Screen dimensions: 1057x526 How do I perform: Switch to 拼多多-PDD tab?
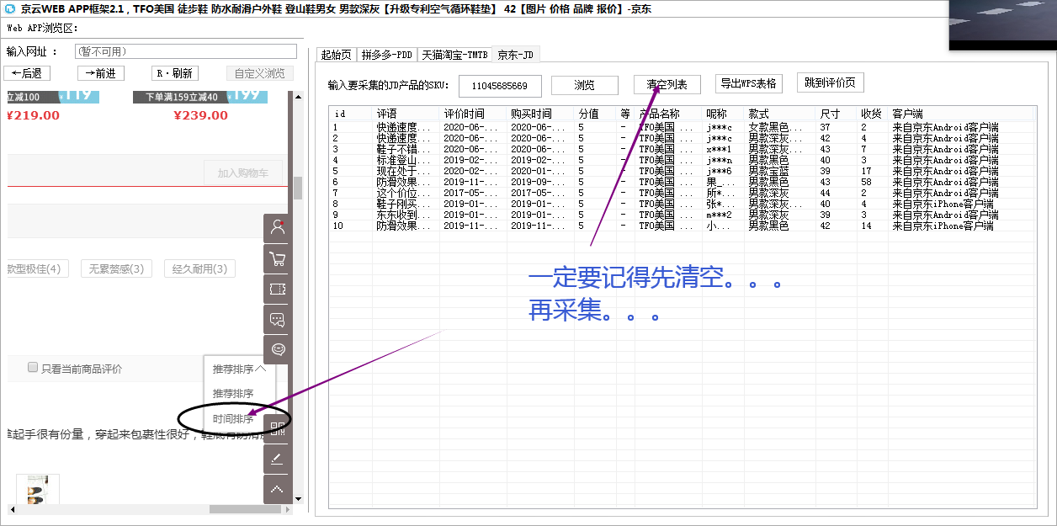tap(386, 55)
